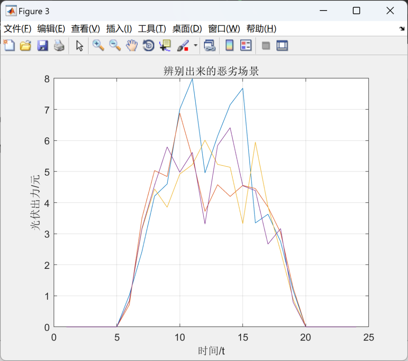
Task: Open the 查看(V) menu
Action: 85,29
